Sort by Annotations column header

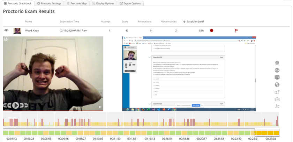pos(144,22)
